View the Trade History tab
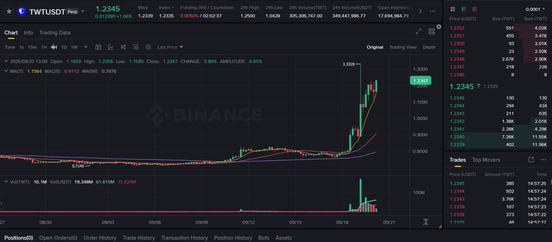552x242 pixels. click(138, 238)
